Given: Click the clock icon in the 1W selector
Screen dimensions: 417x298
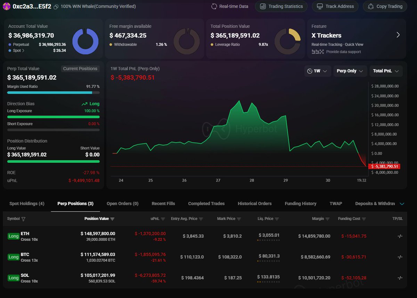Looking at the screenshot, I should tap(310, 71).
